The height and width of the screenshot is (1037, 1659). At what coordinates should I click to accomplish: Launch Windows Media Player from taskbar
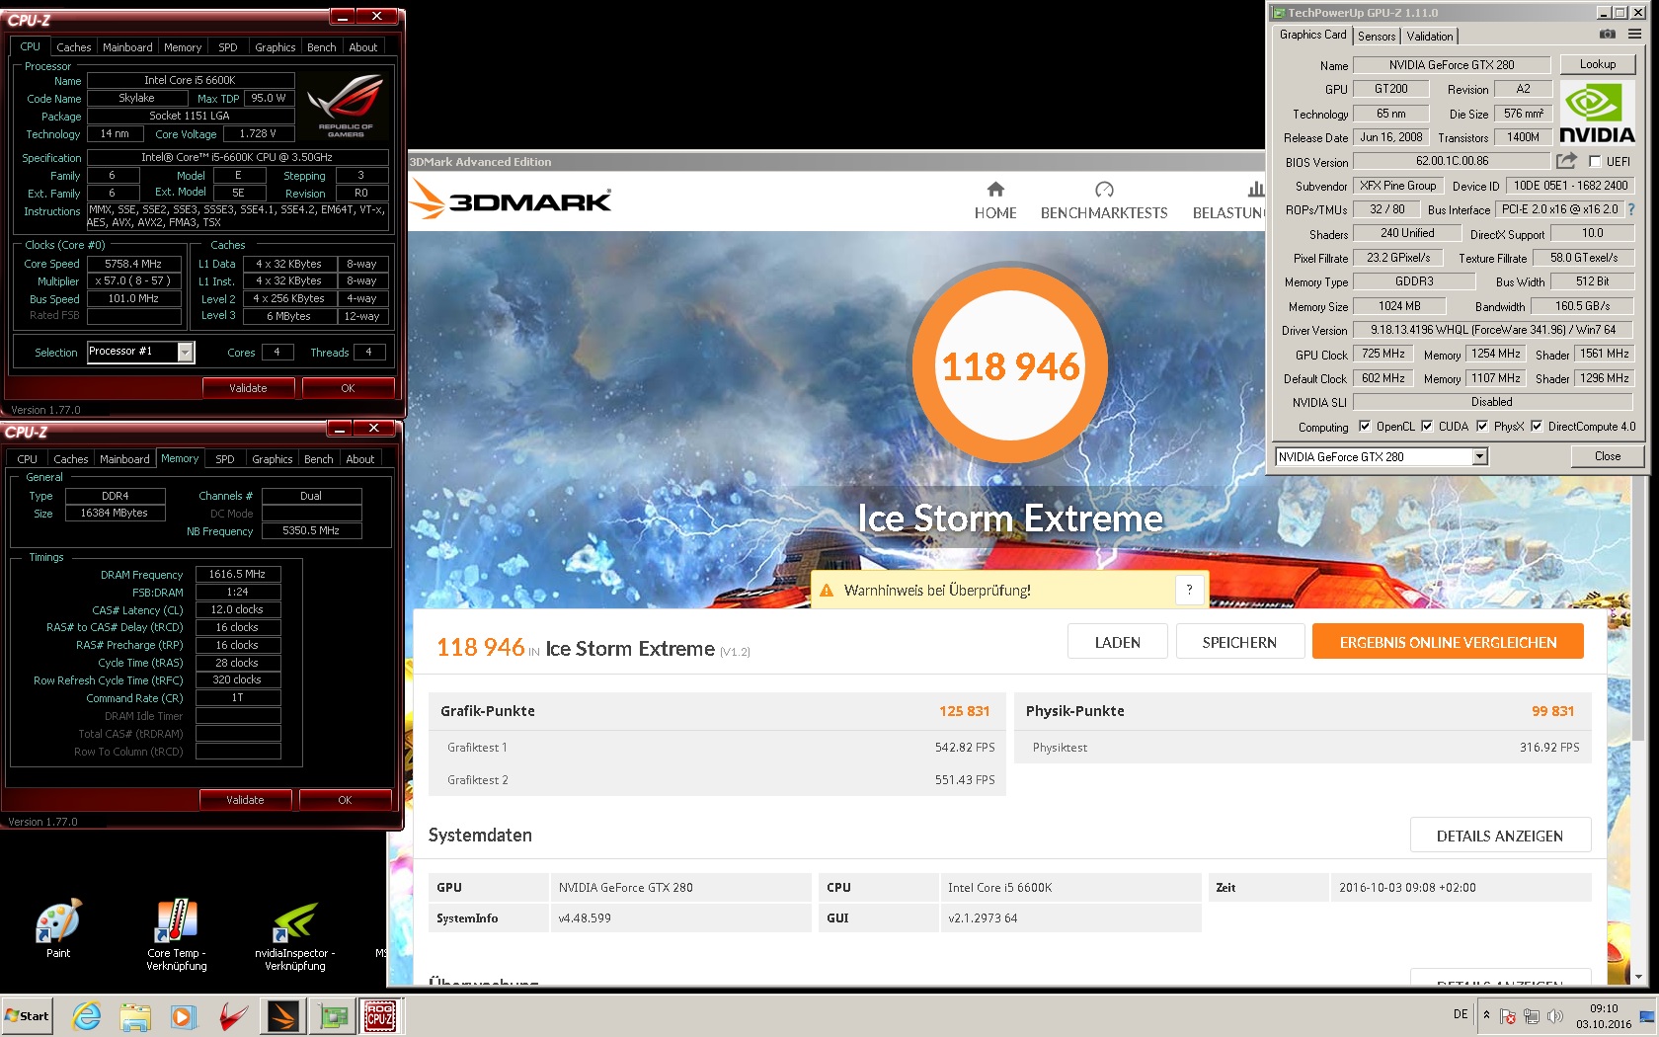pyautogui.click(x=183, y=1016)
